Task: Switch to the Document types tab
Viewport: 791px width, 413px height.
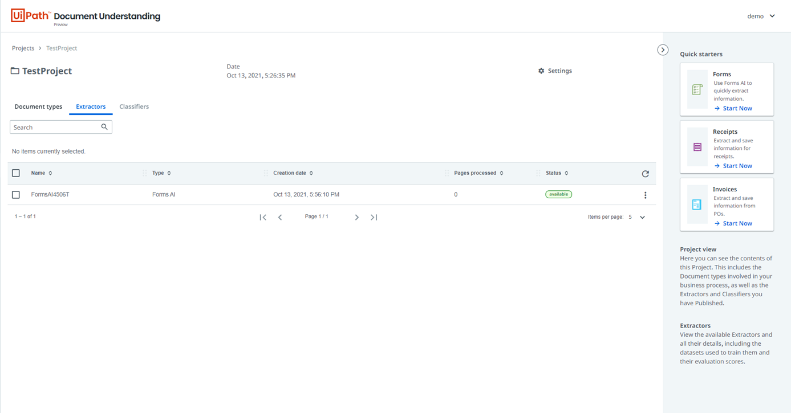Action: pyautogui.click(x=38, y=107)
